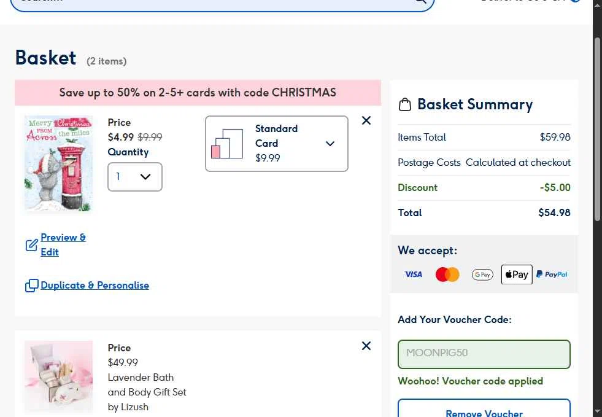
Task: Follow the Duplicate & Personalise link
Action: [x=95, y=285]
